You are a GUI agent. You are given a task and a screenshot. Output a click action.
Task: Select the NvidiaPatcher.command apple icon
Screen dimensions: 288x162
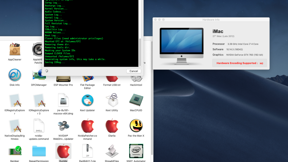(88, 126)
